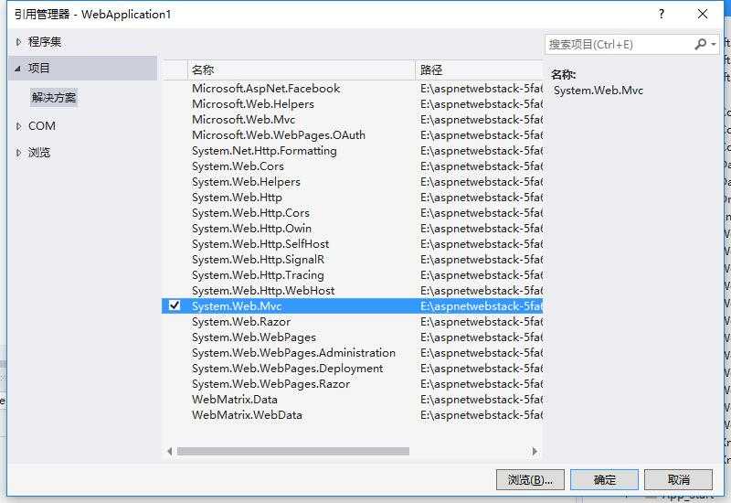731x503 pixels.
Task: Click the 确定 button
Action: [605, 479]
